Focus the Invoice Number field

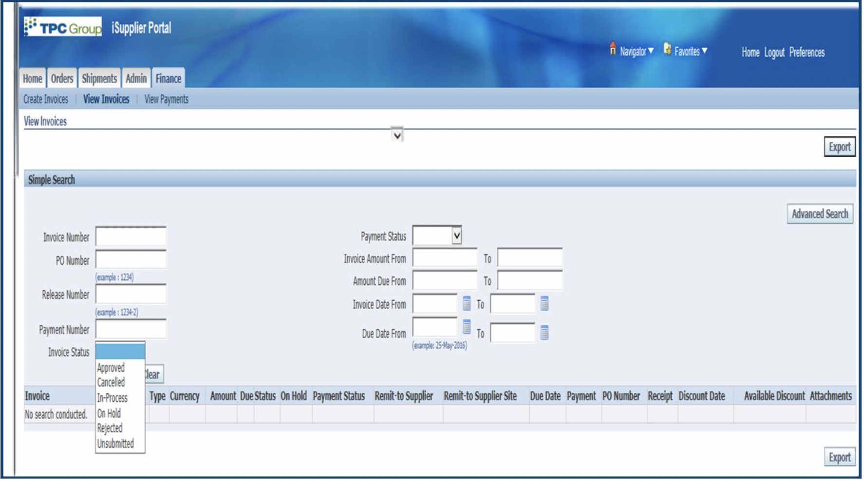pyautogui.click(x=131, y=237)
